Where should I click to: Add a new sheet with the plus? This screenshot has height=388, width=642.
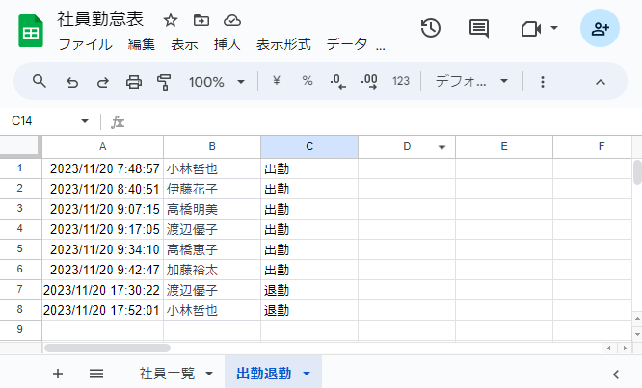(58, 374)
